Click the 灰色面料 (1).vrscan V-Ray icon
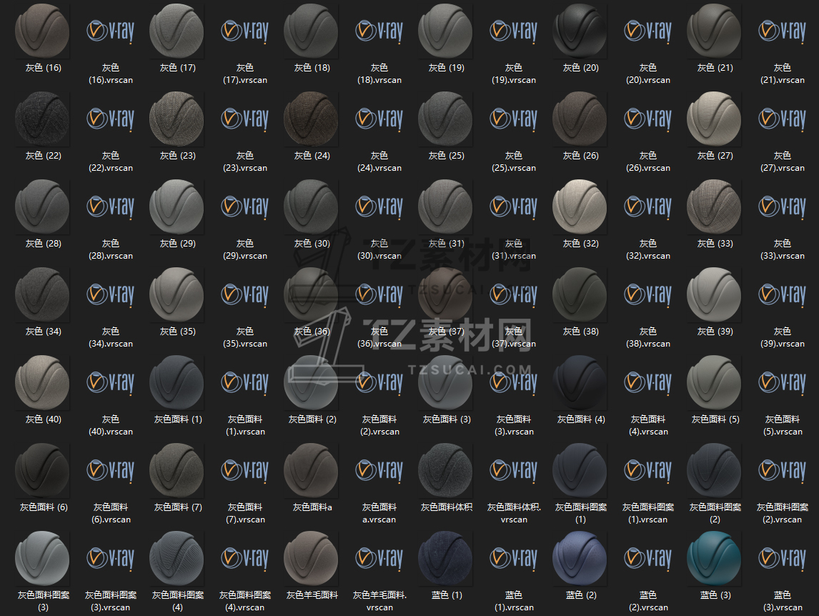Screen dimensions: 819x616 click(244, 382)
